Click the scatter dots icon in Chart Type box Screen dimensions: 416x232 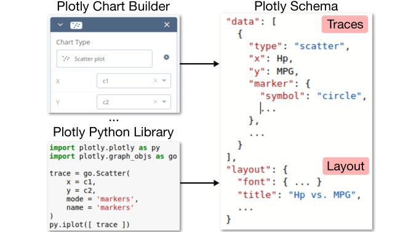[66, 58]
